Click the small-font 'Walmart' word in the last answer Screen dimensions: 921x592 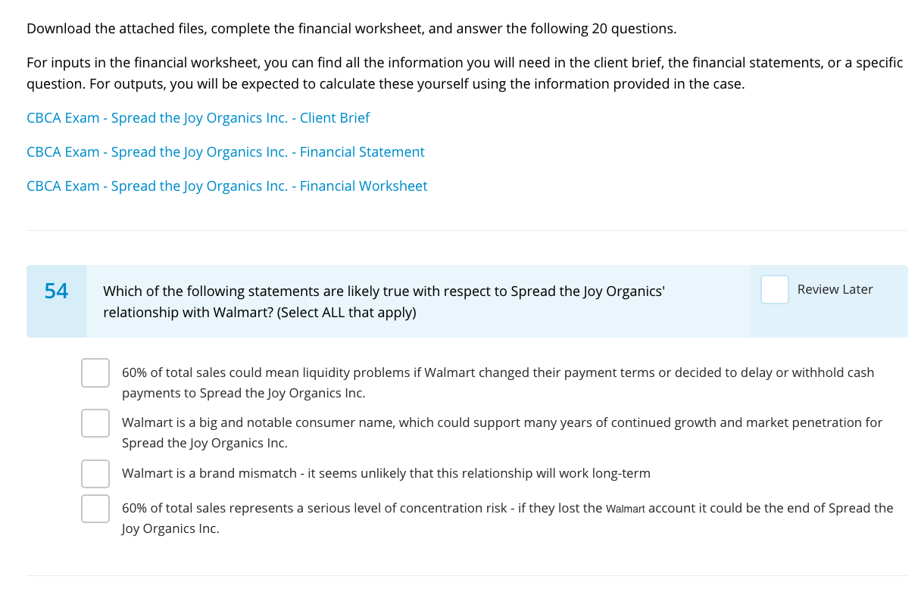coord(625,509)
